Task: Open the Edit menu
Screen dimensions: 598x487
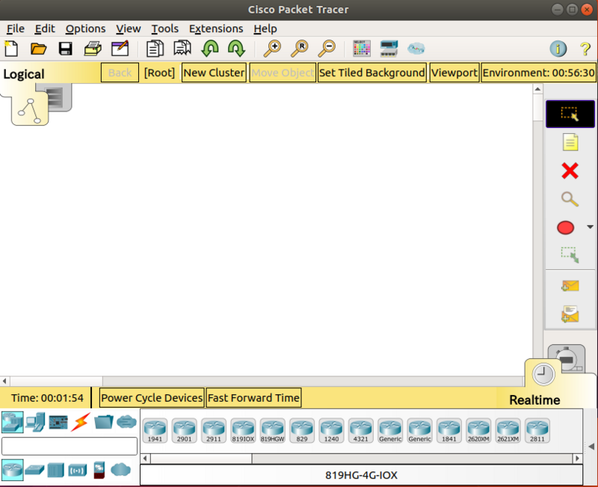Action: click(x=45, y=28)
